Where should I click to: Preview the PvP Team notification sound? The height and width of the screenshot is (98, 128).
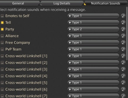123,49
